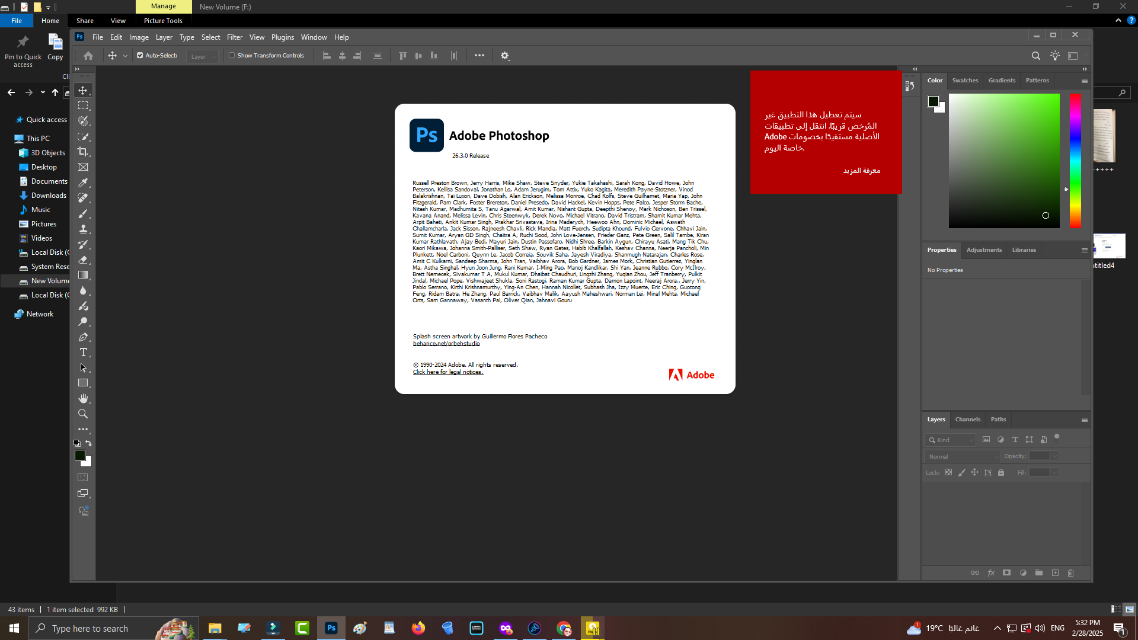The width and height of the screenshot is (1138, 640).
Task: Switch to the Swatches tab
Action: click(x=965, y=81)
